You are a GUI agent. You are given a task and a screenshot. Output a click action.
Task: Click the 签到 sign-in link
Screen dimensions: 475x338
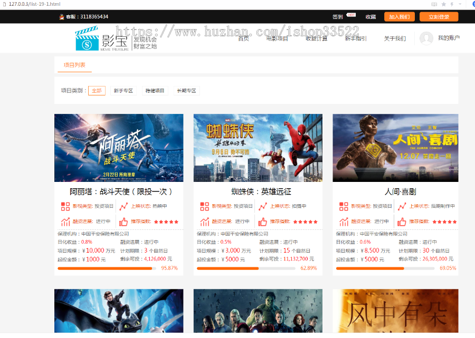pyautogui.click(x=338, y=17)
